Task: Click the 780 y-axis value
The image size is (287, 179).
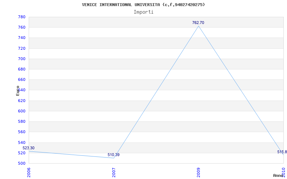Action: coord(22,17)
